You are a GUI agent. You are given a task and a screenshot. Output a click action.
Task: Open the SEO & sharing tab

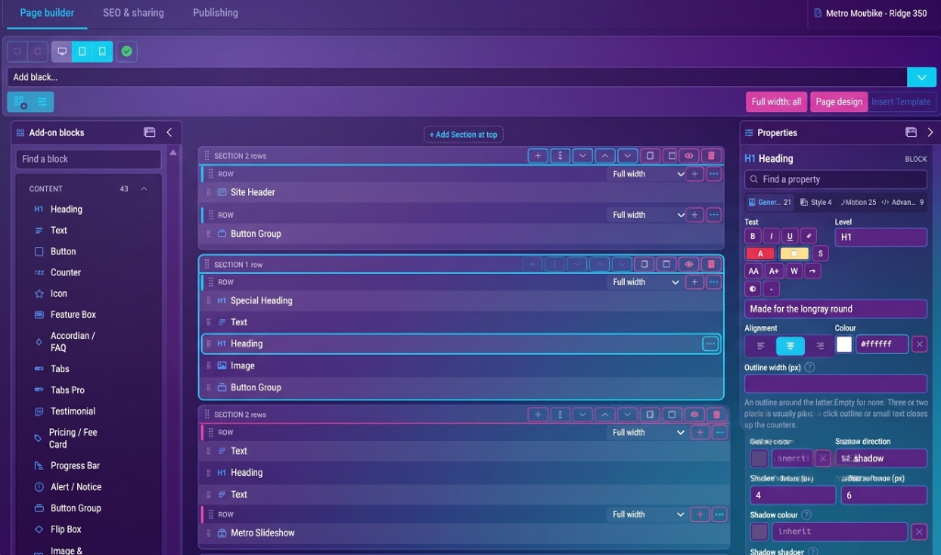click(133, 13)
